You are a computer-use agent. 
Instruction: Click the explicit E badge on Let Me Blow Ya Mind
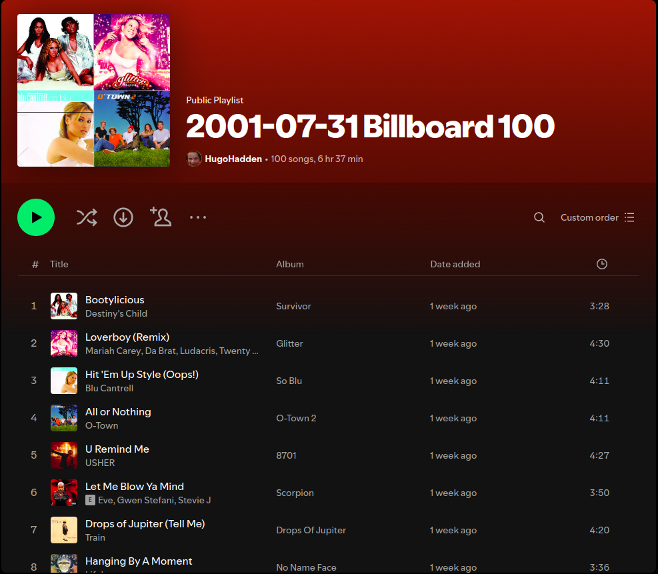coord(90,500)
